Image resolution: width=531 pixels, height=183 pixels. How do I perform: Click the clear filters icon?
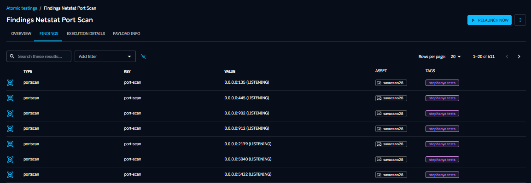143,56
